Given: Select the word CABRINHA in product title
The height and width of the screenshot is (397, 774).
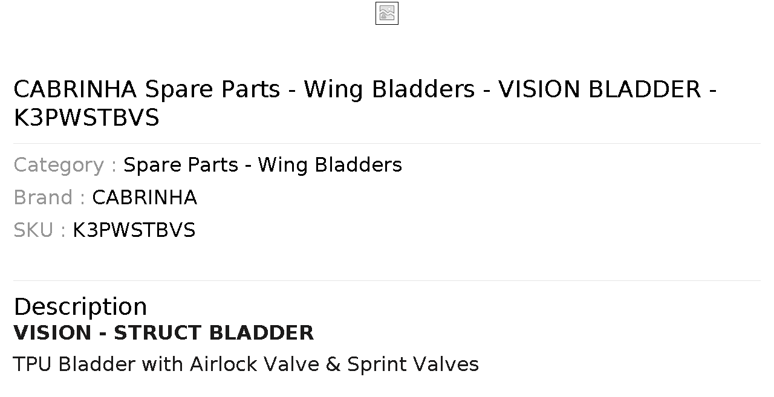Looking at the screenshot, I should [76, 89].
